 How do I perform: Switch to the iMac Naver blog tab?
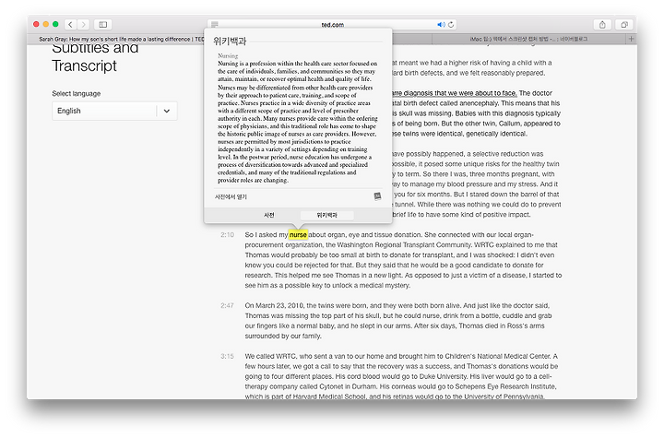(528, 39)
